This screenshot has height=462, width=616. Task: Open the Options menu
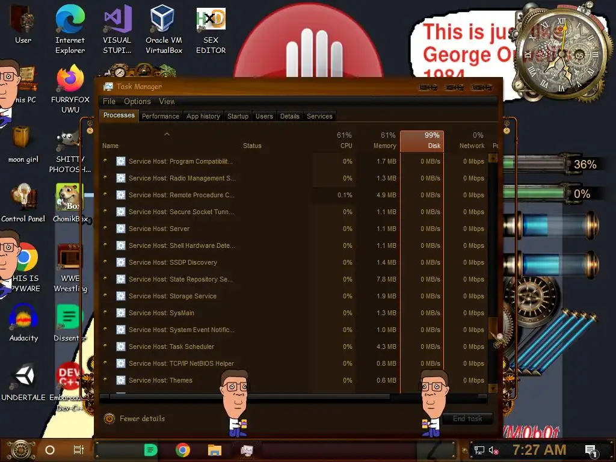[138, 101]
